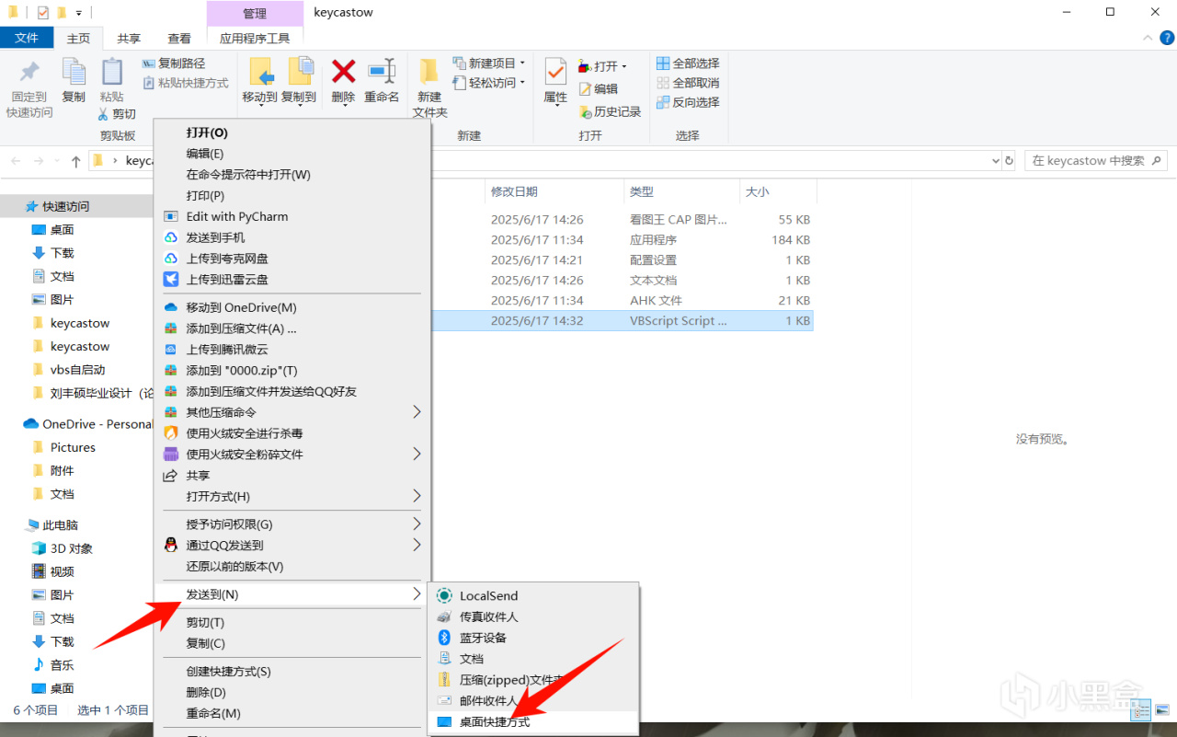Refresh the keycastow folder view
Viewport: 1177px width, 737px height.
click(x=1009, y=161)
